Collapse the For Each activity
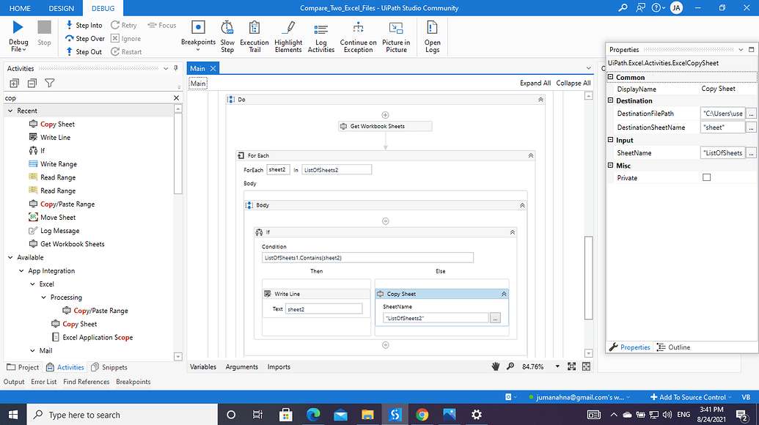 coord(529,155)
